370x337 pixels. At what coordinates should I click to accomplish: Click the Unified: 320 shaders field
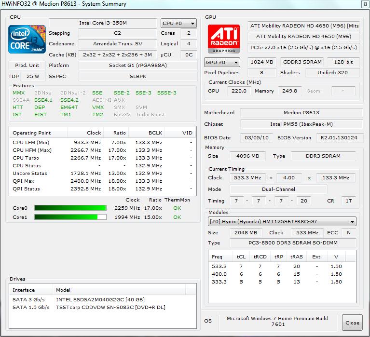pyautogui.click(x=332, y=73)
